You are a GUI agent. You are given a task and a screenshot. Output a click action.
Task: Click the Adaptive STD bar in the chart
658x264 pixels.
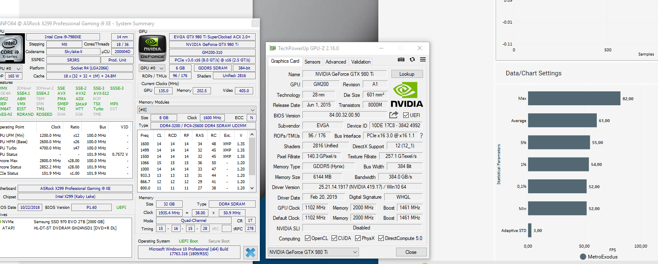coord(530,230)
